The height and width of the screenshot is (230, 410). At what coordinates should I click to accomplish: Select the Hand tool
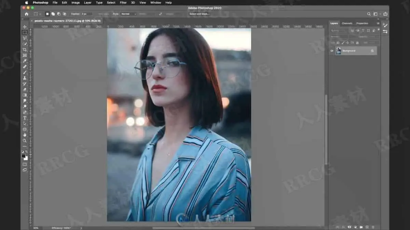25,135
